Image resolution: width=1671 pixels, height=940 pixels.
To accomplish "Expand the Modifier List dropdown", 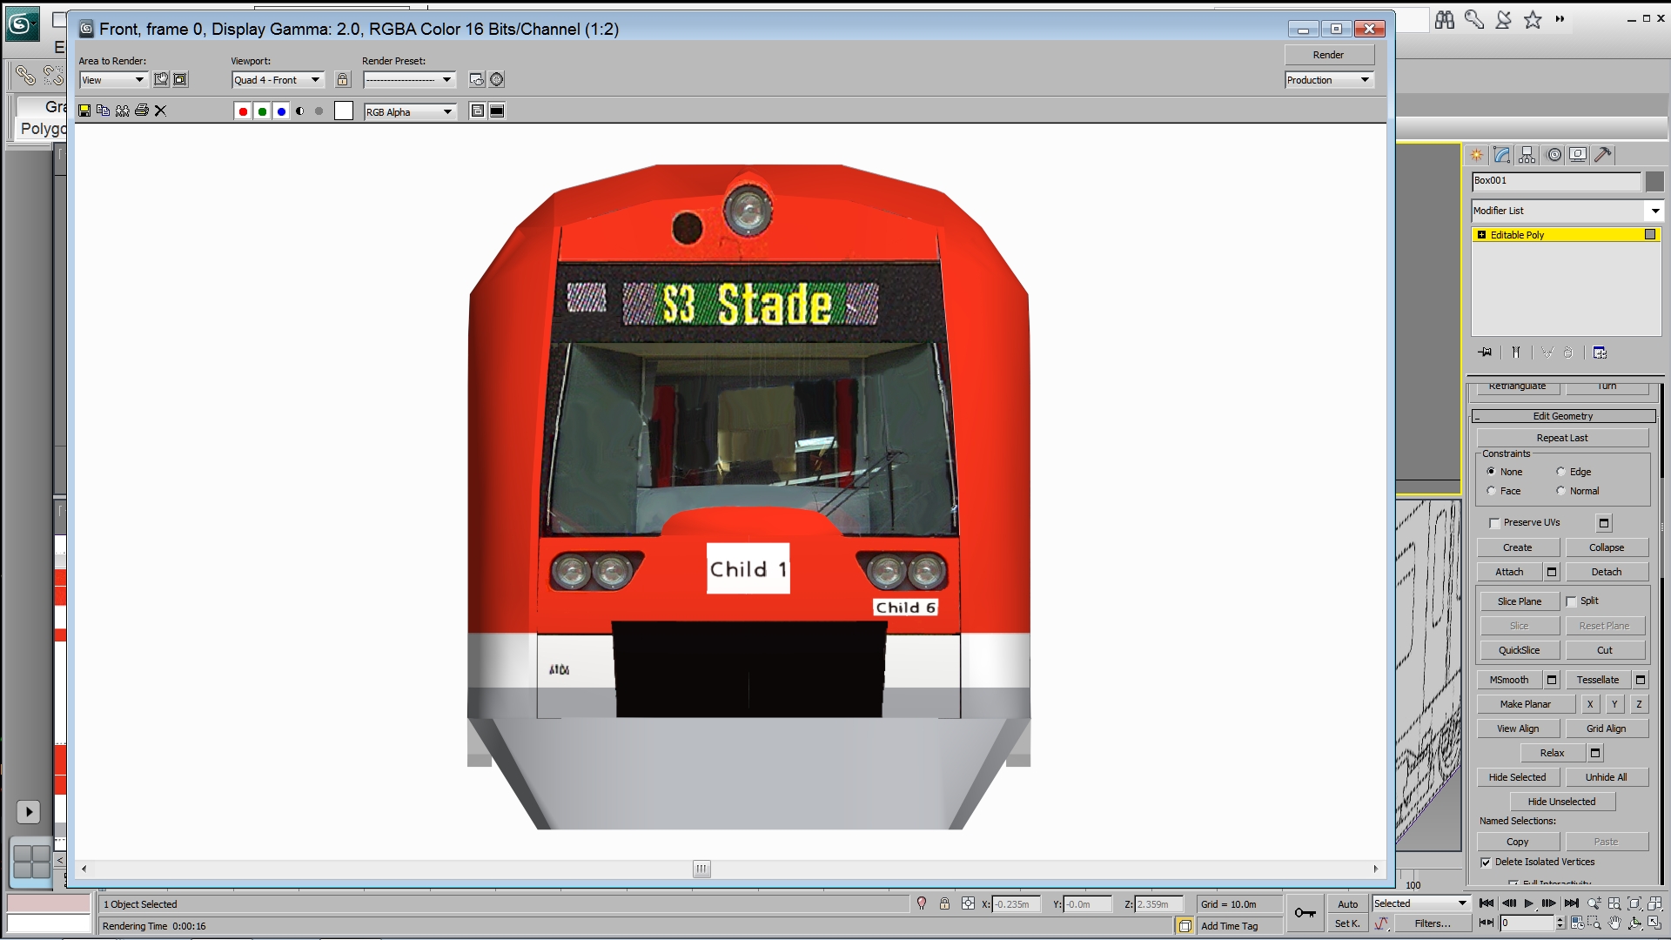I will pos(1654,211).
